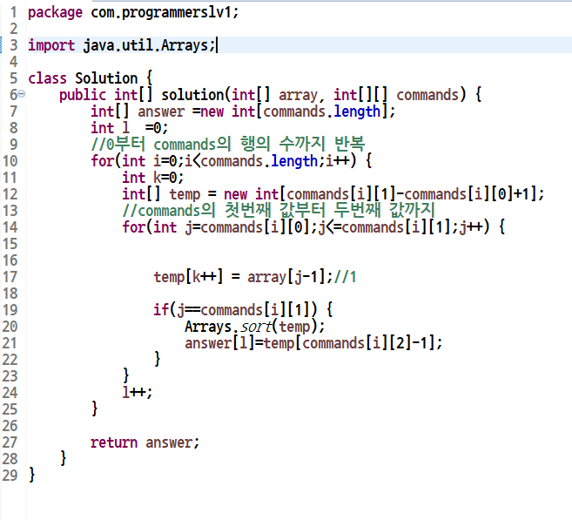Click method name 'solution' on line 6

[x=192, y=95]
